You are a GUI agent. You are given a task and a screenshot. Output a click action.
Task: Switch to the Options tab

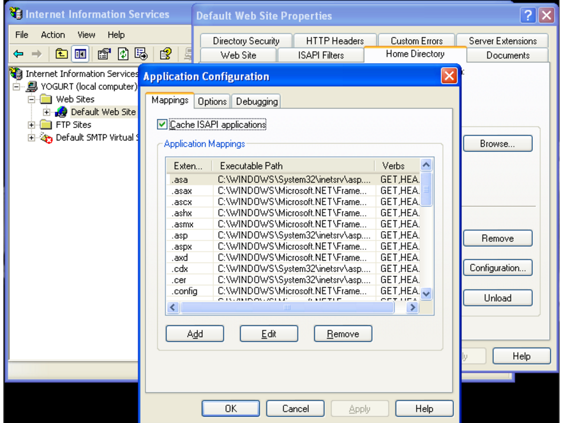212,101
